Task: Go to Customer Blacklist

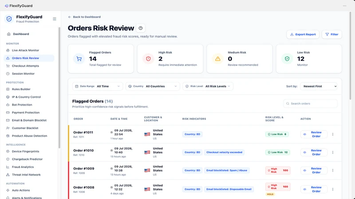Action: [x=29, y=128]
